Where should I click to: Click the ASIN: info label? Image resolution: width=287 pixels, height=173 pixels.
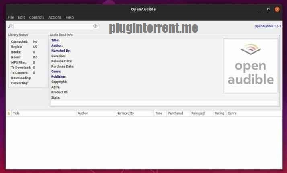(55, 87)
